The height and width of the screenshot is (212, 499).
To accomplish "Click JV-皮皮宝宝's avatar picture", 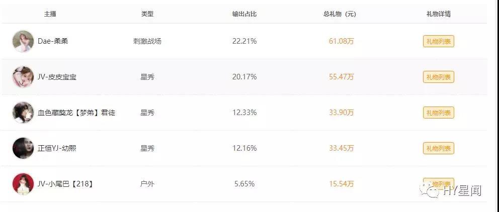I will (23, 77).
